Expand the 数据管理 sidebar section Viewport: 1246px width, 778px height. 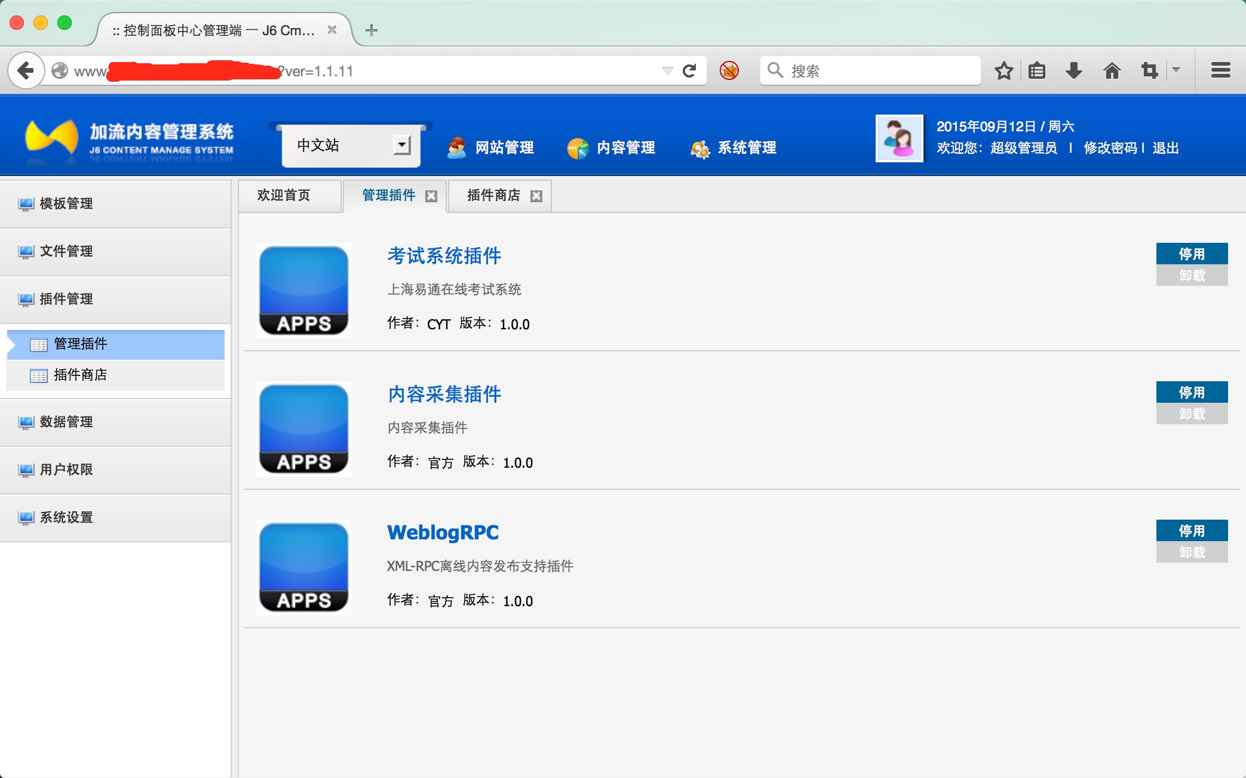pos(66,422)
